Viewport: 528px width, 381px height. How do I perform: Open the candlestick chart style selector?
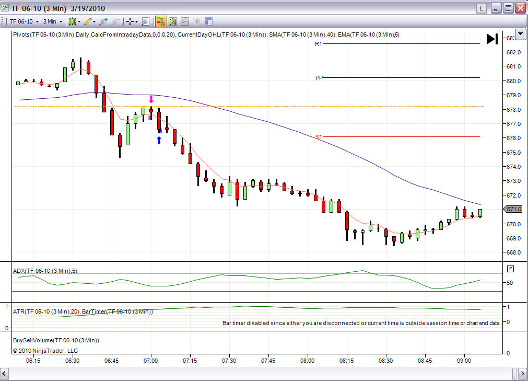click(74, 21)
